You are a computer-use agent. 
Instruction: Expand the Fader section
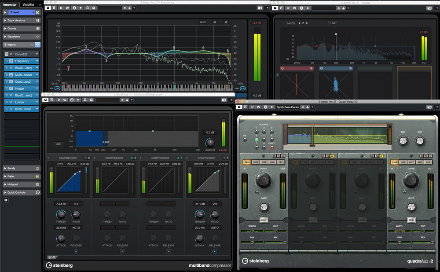pyautogui.click(x=22, y=176)
